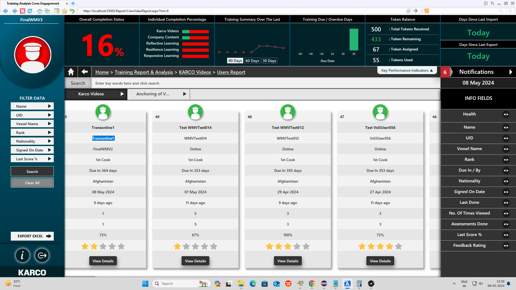The width and height of the screenshot is (516, 290).
Task: Open KARCO Videos breadcrumb link
Action: click(x=195, y=72)
